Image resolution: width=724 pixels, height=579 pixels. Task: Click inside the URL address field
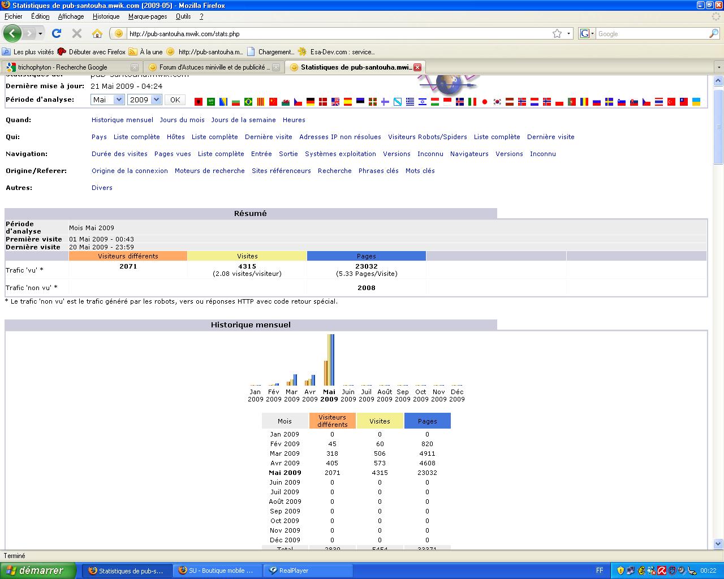coord(339,33)
